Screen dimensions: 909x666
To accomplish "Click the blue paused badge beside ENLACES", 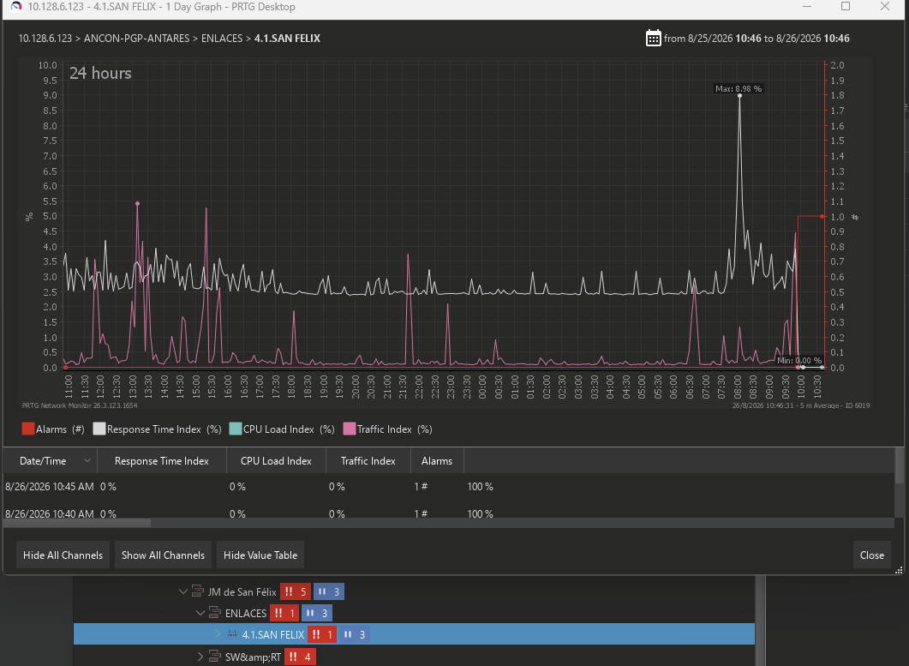I will pos(317,613).
